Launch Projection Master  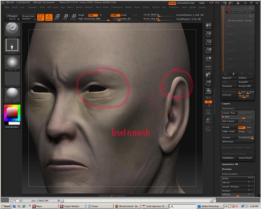28,17
